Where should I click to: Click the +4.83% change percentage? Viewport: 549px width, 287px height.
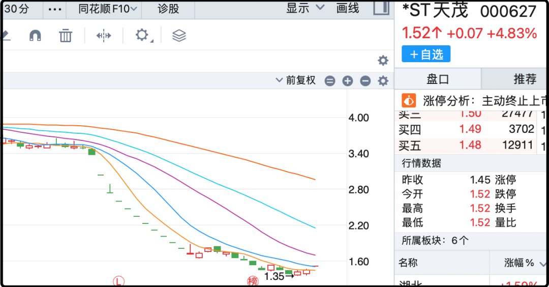(512, 34)
